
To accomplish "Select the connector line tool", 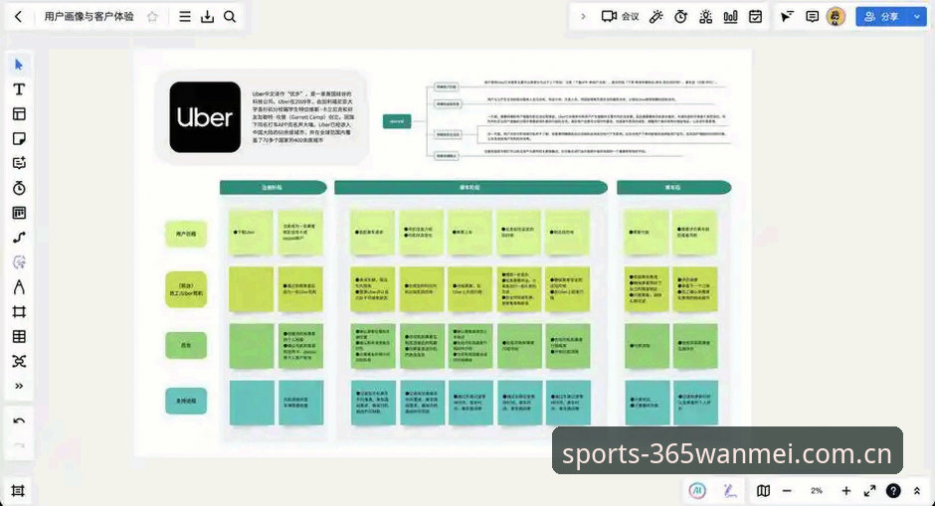I will (x=19, y=238).
